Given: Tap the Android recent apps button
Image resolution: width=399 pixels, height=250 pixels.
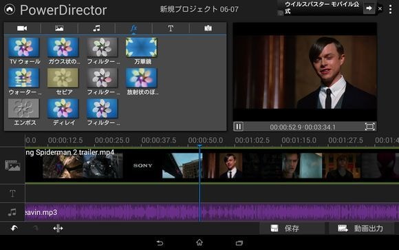Looking at the screenshot, I should tap(239, 243).
